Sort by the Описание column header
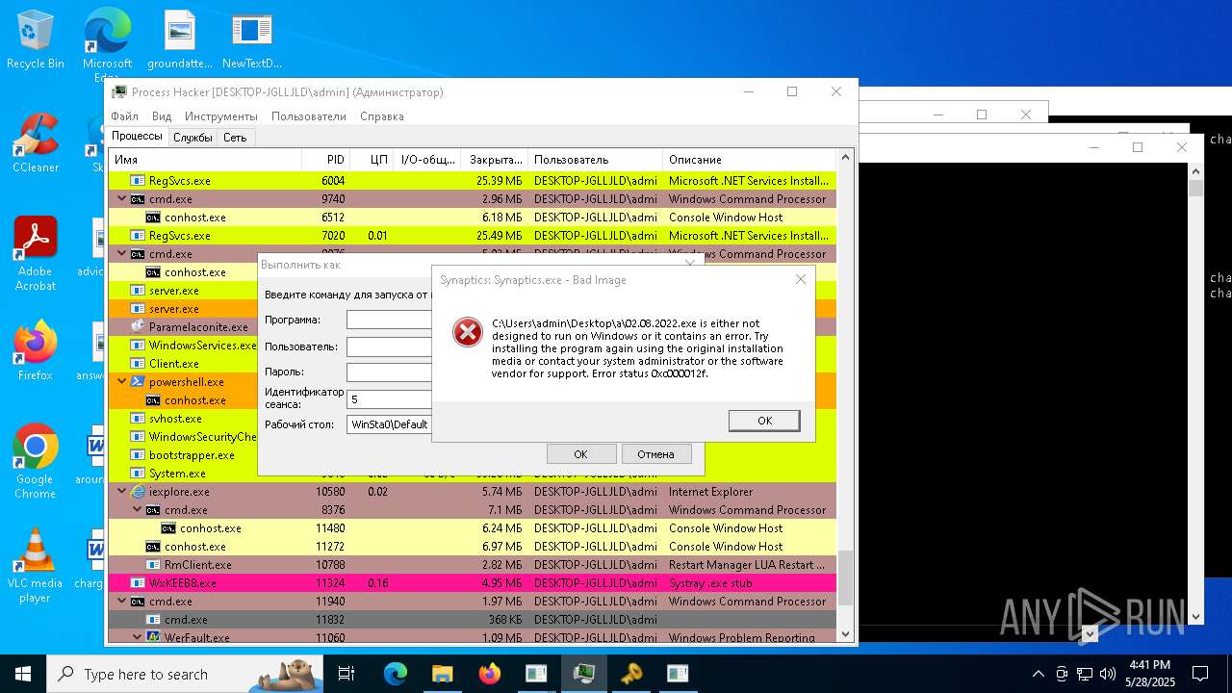The height and width of the screenshot is (693, 1232). (750, 160)
